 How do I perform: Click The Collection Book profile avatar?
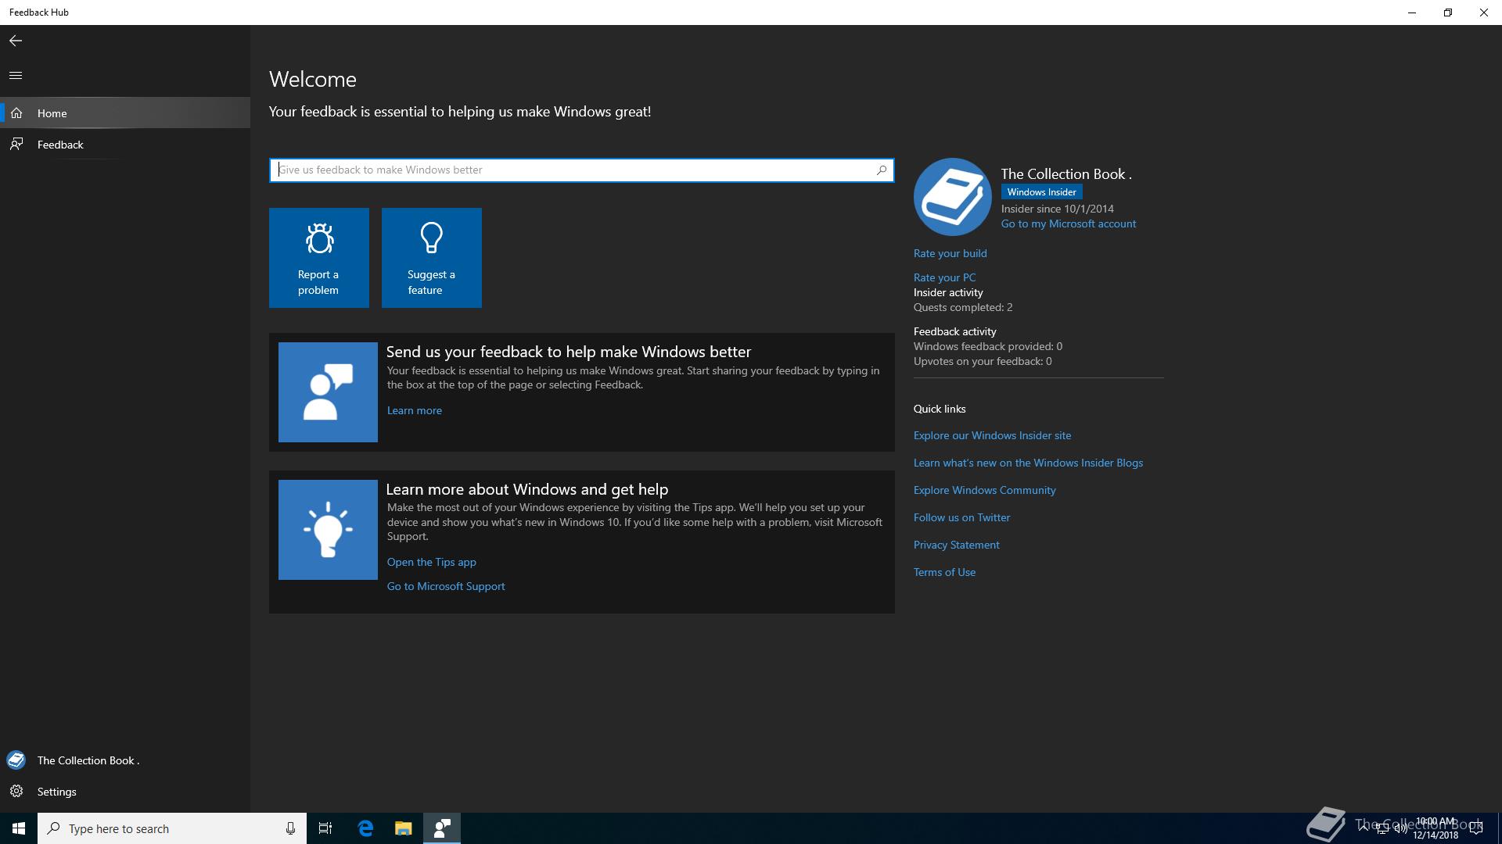coord(953,197)
